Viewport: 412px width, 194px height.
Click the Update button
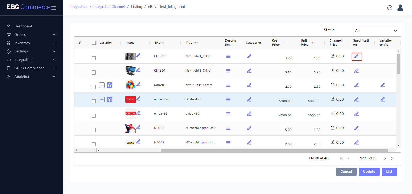[x=369, y=172]
